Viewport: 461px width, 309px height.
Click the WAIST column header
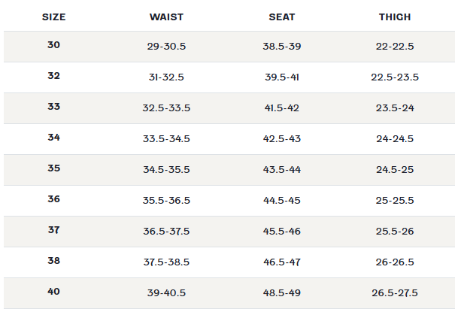click(166, 17)
